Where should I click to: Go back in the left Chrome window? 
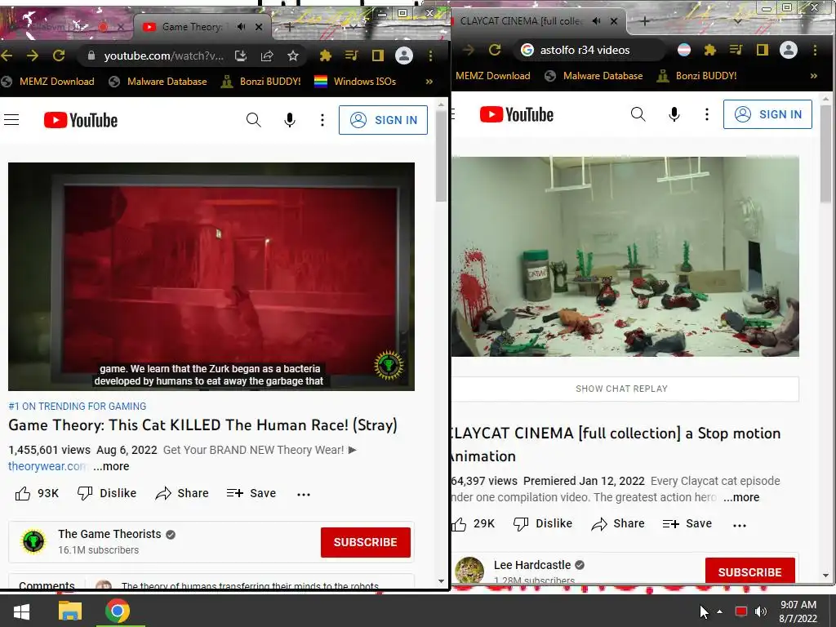pos(7,56)
